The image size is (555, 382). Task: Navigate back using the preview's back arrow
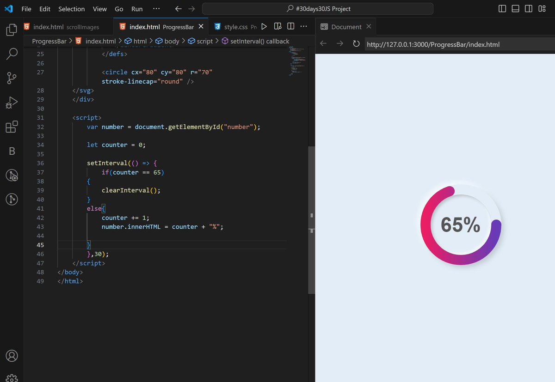click(x=323, y=44)
